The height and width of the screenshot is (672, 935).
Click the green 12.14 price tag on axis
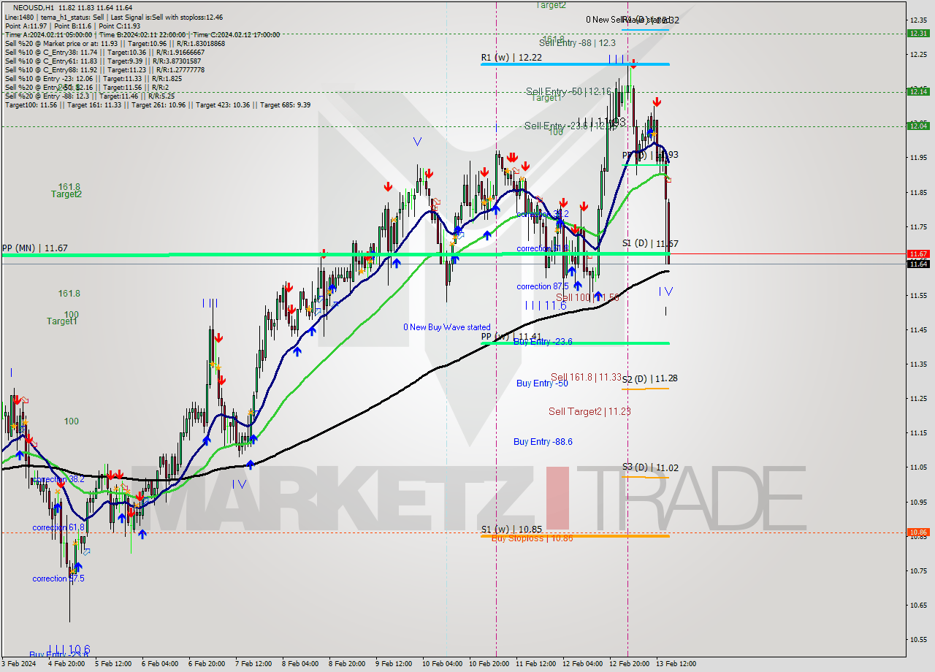click(x=918, y=91)
